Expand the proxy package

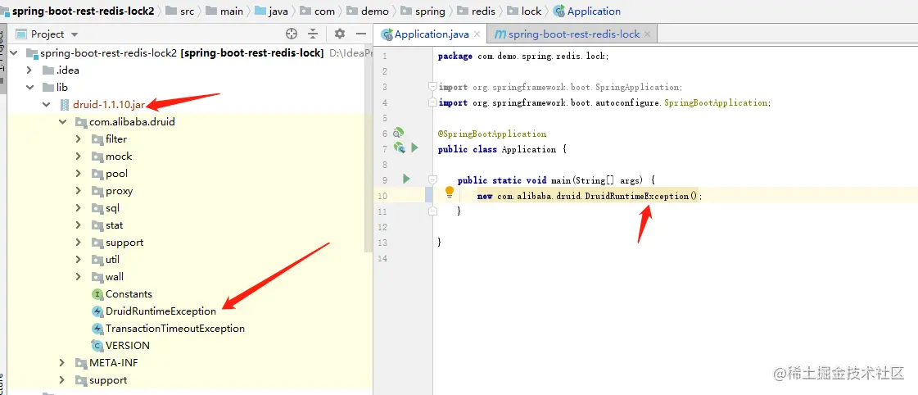pos(79,190)
